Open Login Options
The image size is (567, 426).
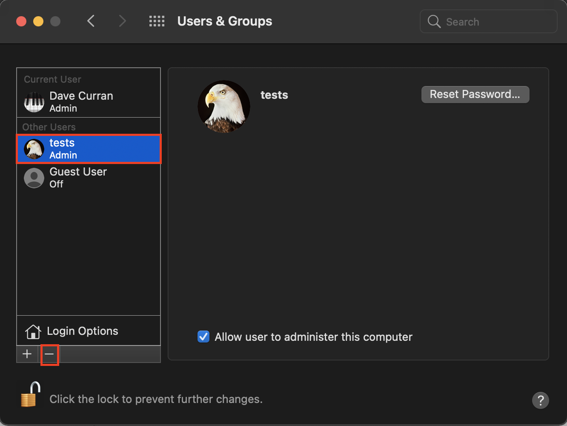[x=82, y=331]
